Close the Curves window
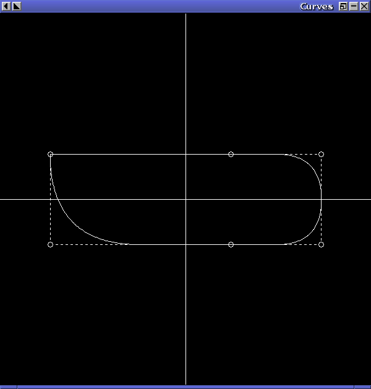 (x=364, y=6)
